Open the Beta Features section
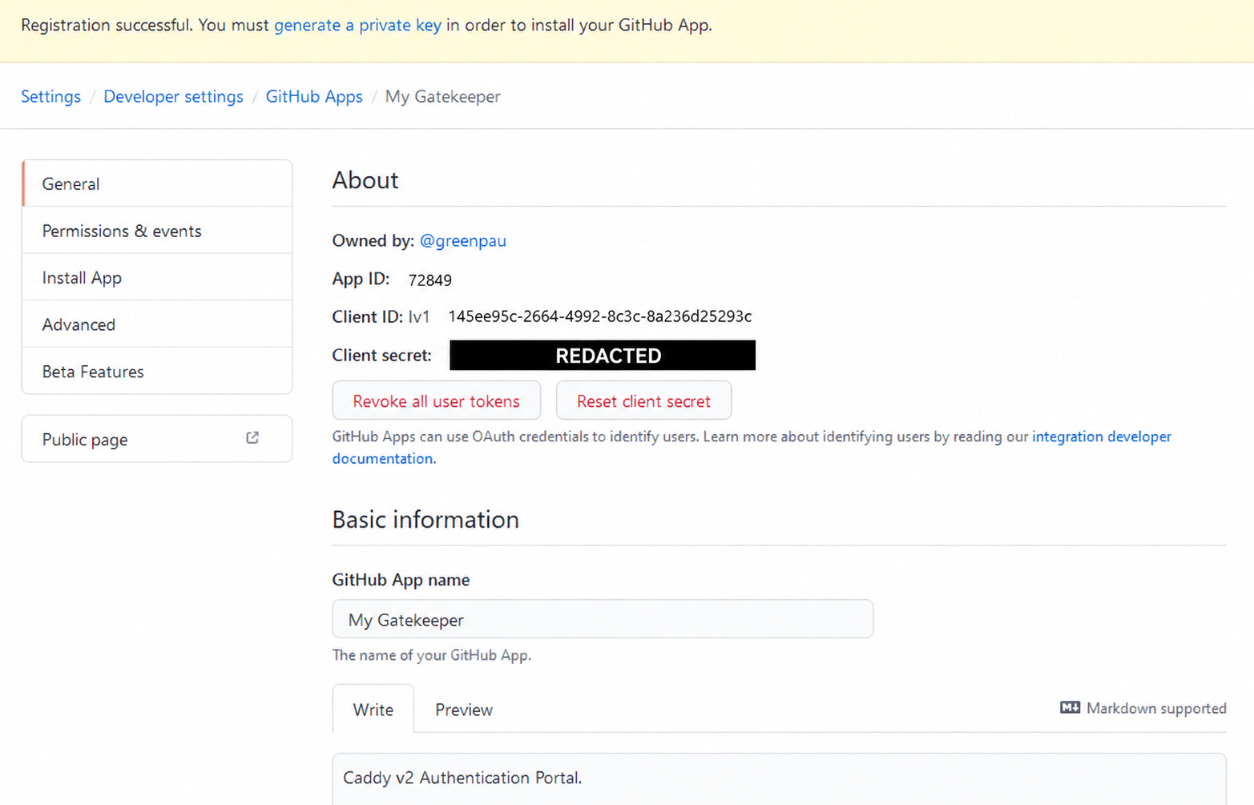Image resolution: width=1254 pixels, height=805 pixels. pos(157,371)
